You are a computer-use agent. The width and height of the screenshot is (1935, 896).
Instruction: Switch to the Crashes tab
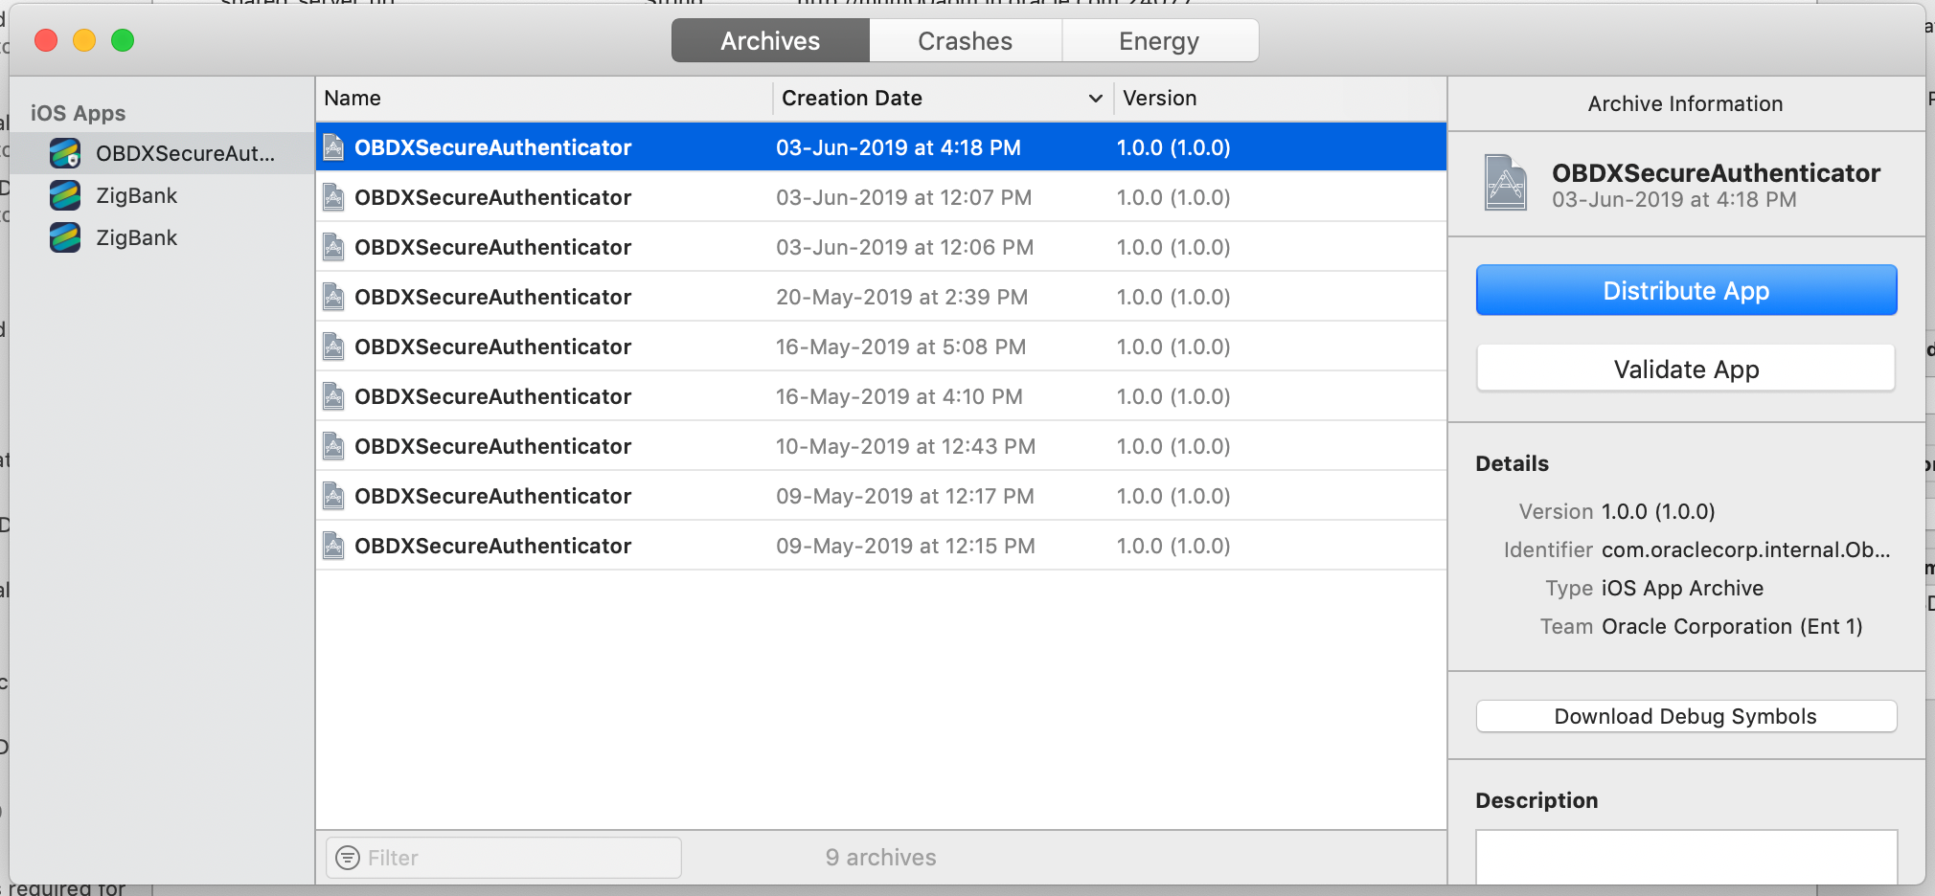coord(966,41)
